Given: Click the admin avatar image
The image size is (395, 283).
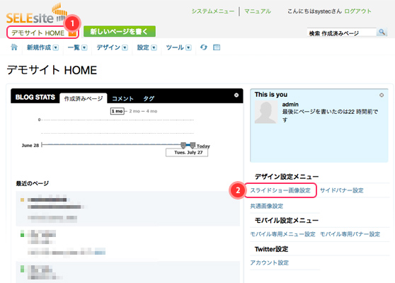Looking at the screenshot, I should [x=265, y=112].
